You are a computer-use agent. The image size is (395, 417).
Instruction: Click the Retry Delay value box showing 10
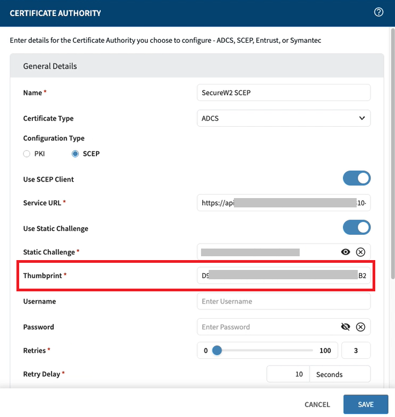pos(288,374)
